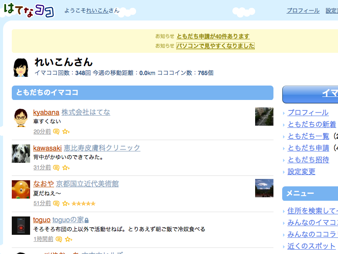The height and width of the screenshot is (254, 338).
Task: Click the five stars on なおや's post
Action: pyautogui.click(x=83, y=203)
